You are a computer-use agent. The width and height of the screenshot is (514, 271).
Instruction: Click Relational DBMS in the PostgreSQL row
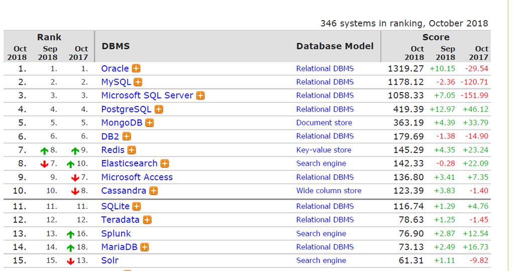tap(325, 109)
